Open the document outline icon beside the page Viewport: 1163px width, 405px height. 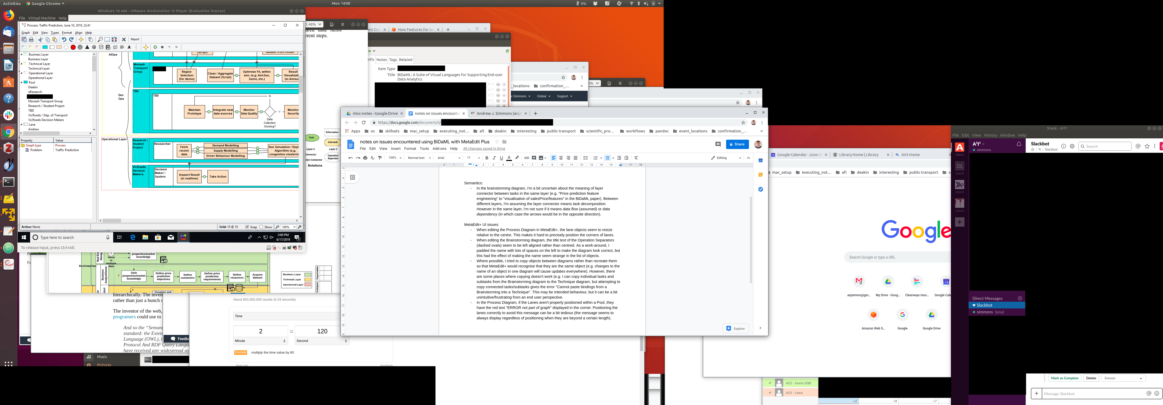click(353, 177)
